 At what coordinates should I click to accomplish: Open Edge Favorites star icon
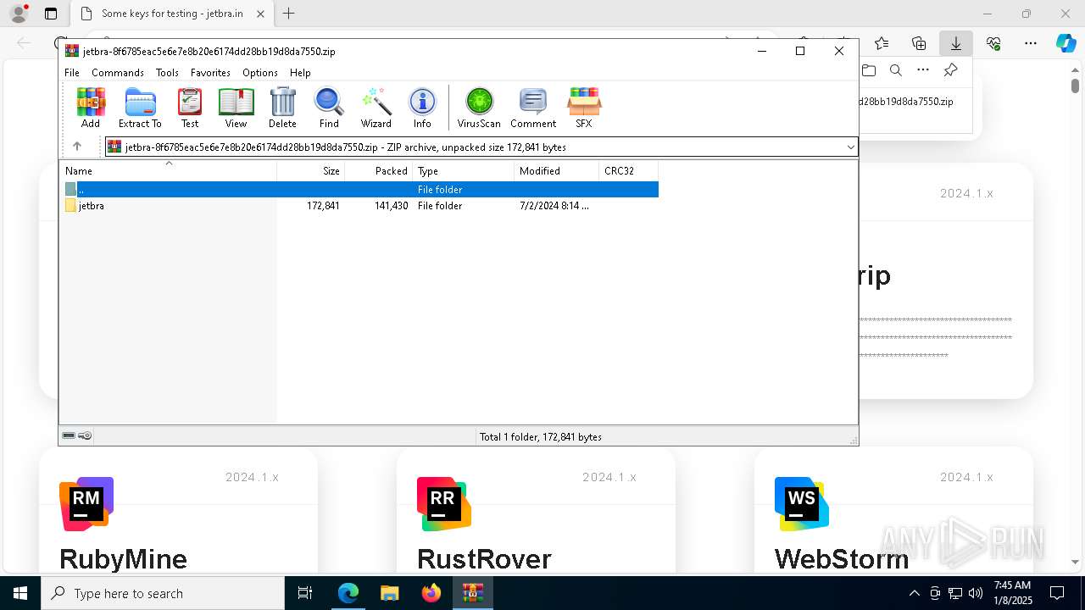882,43
